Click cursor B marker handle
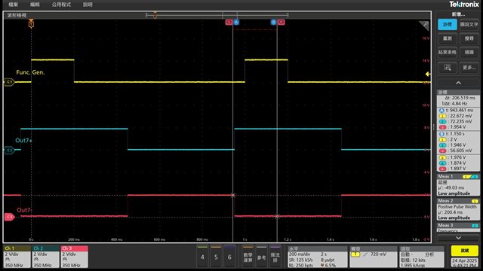483x271 pixels. click(x=273, y=22)
